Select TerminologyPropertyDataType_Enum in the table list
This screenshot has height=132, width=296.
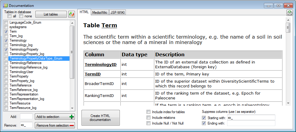click(x=36, y=58)
